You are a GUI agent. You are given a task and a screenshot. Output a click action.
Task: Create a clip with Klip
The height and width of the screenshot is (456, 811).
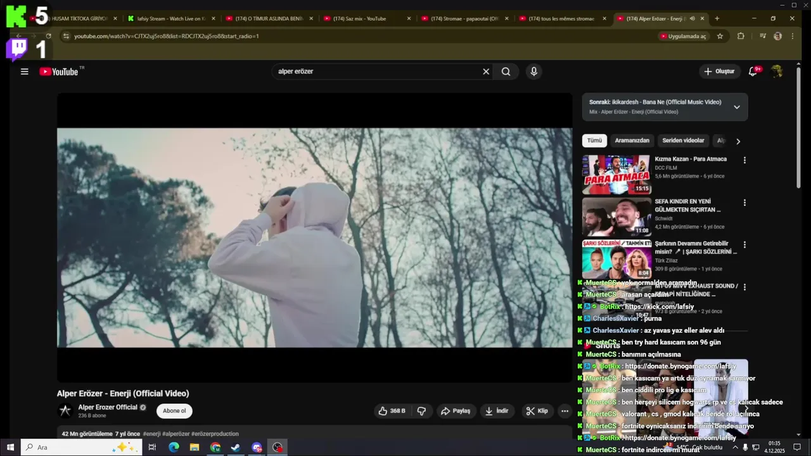click(x=537, y=411)
